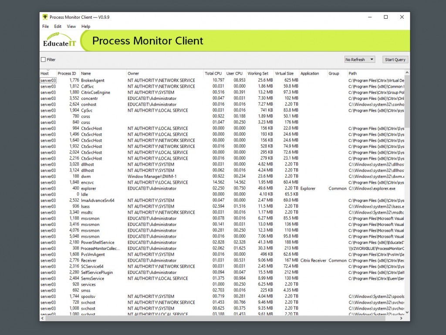Screen dimensions: 446x335
Task: Click the vertical scrollbar down arrow
Action: point(407,312)
